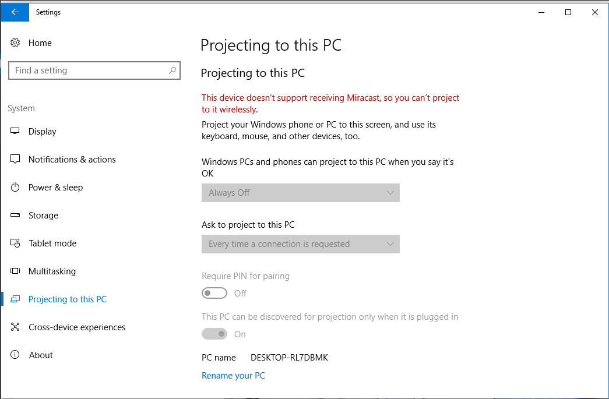Select the Storage drive icon

click(15, 215)
